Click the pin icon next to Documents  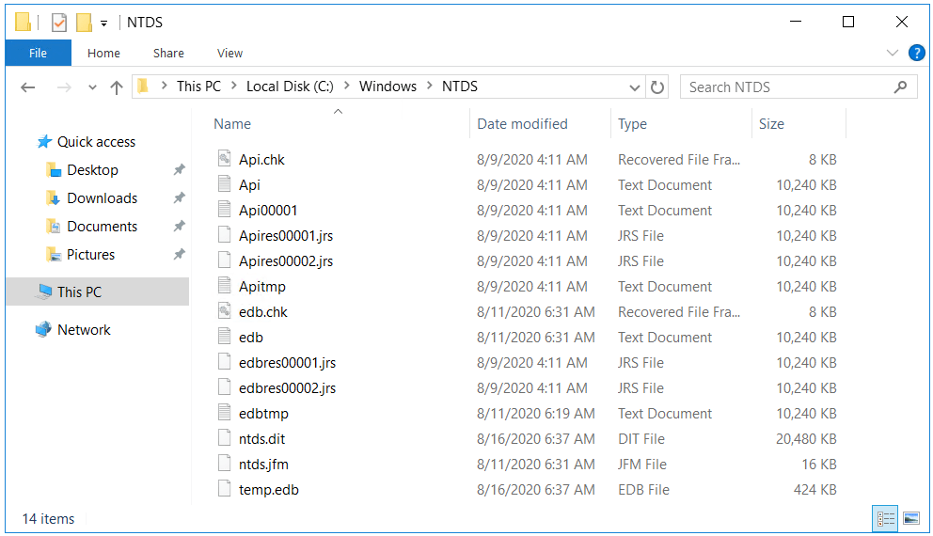tap(179, 226)
